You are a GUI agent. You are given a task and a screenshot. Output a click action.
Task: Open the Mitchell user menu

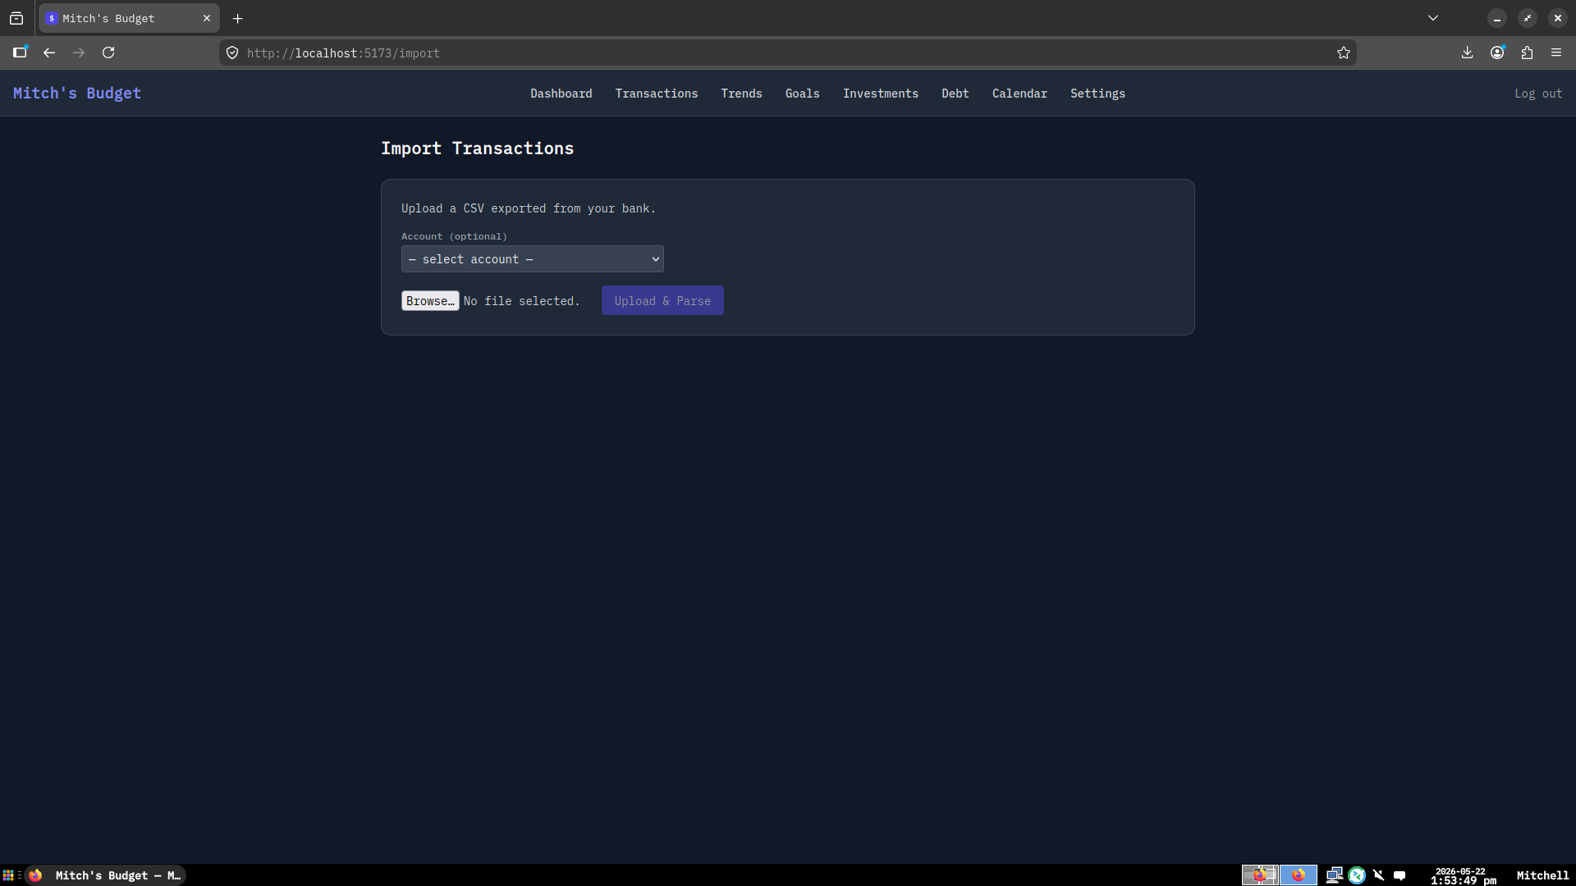click(1542, 875)
